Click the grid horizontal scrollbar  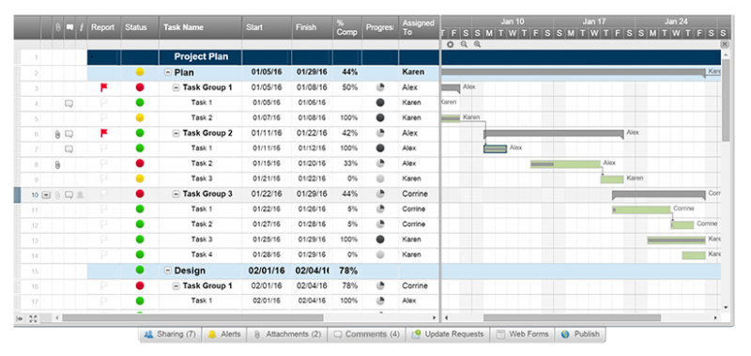click(192, 317)
